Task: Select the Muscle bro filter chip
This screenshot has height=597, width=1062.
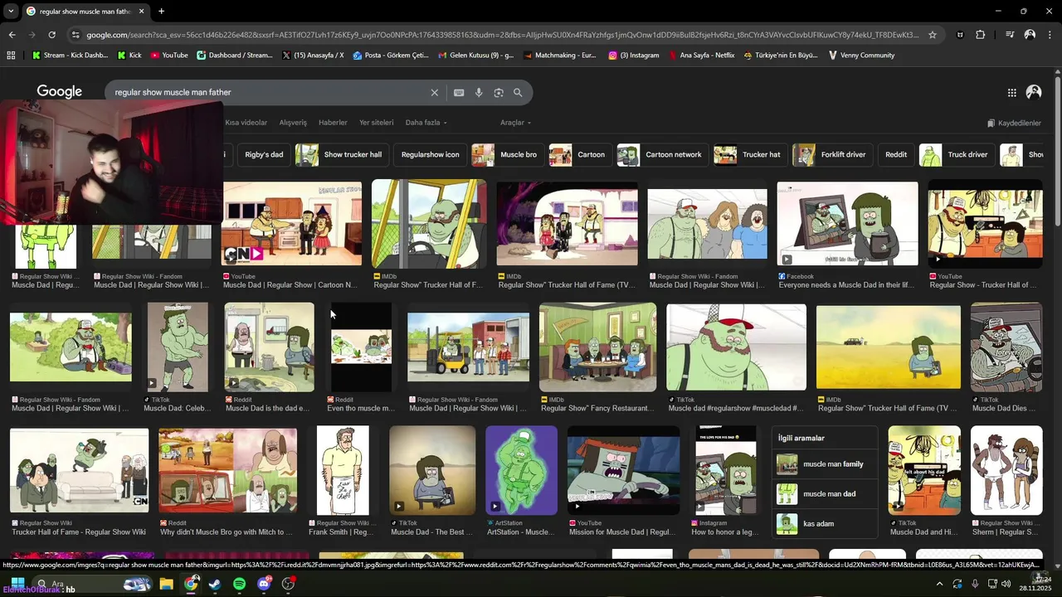Action: click(x=508, y=155)
